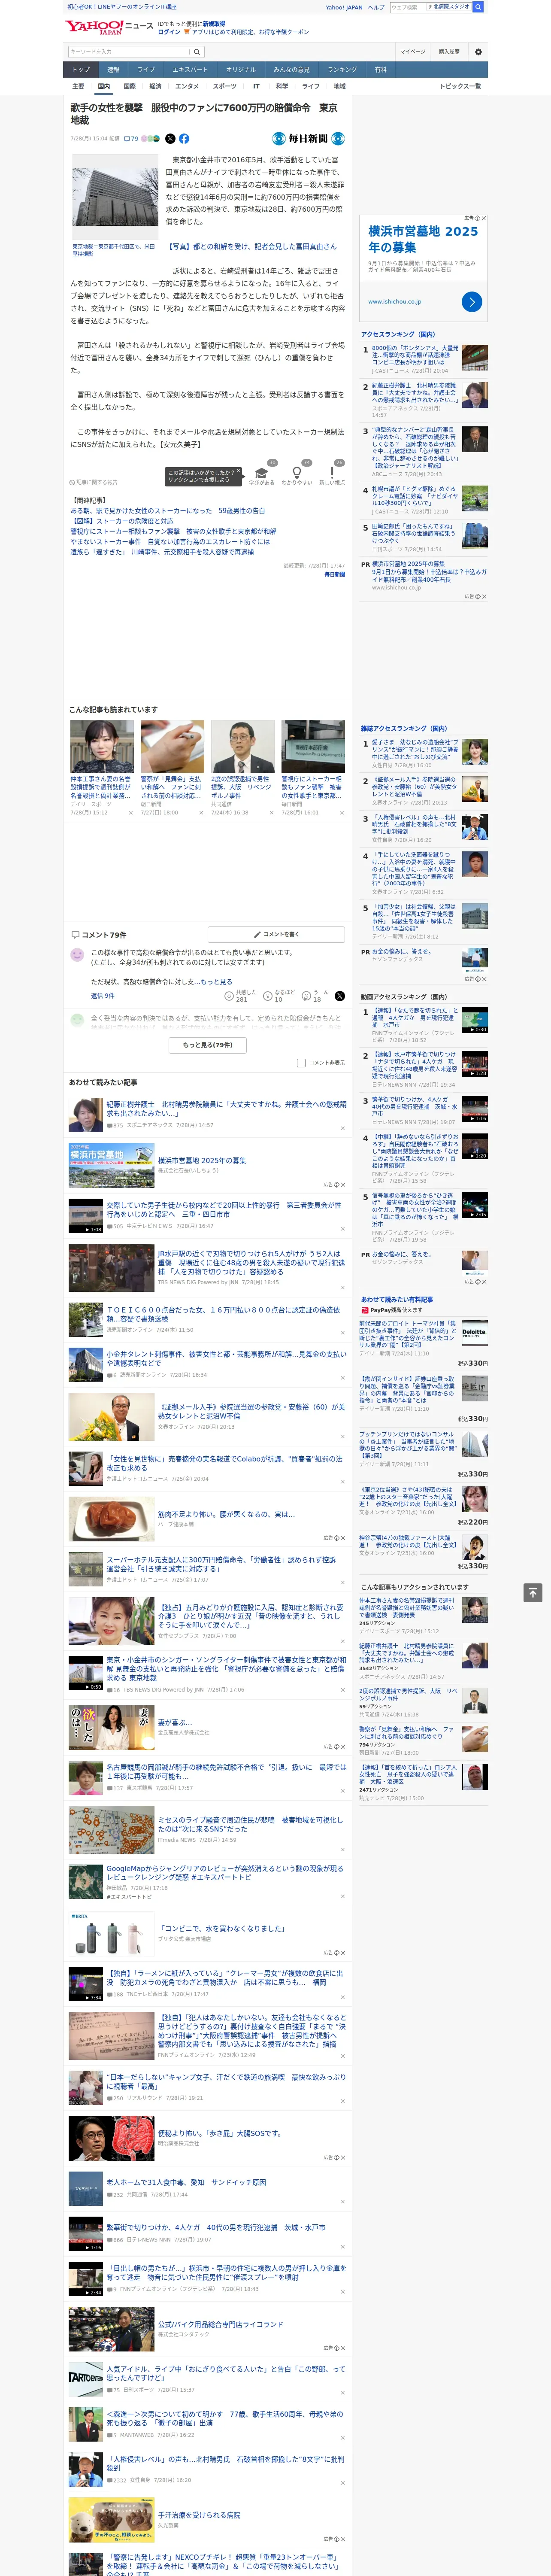This screenshot has height=2576, width=551.
Task: Select the 速報 tab
Action: click(x=113, y=70)
